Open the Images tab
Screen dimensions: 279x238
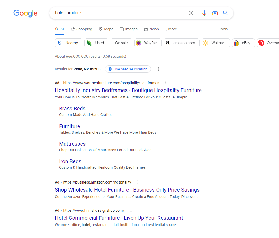pos(129,29)
